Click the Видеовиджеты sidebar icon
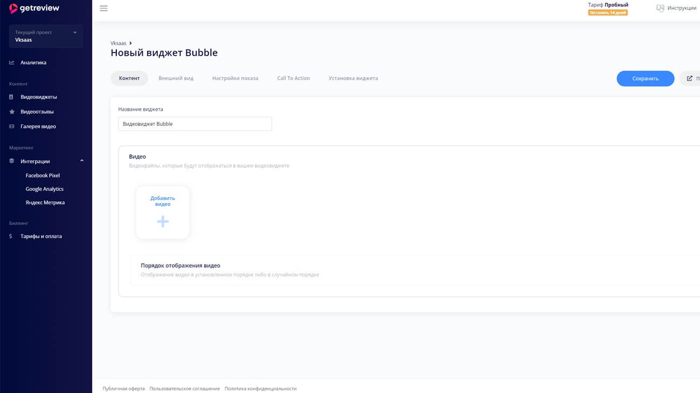 (x=12, y=97)
